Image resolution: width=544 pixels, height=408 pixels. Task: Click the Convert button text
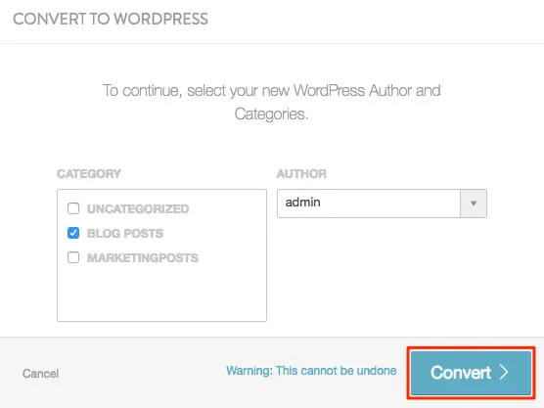tap(461, 373)
